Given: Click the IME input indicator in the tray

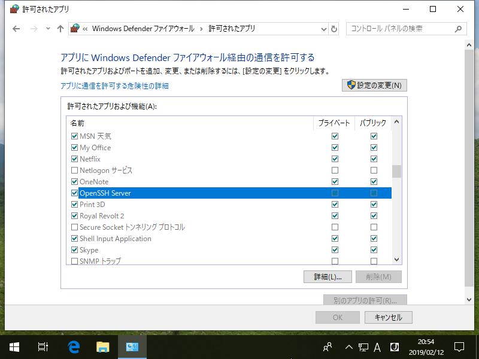Looking at the screenshot, I should point(377,346).
